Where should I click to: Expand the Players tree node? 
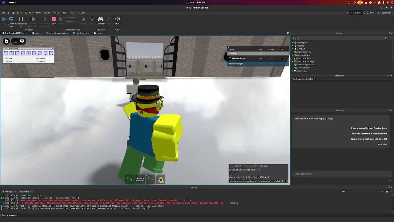click(x=293, y=46)
